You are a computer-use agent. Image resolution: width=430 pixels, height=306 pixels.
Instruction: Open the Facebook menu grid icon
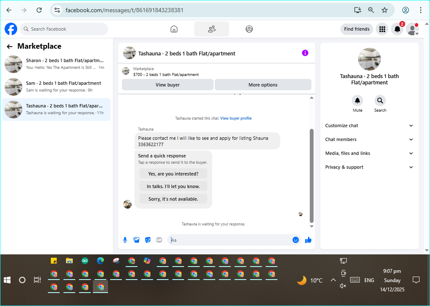(x=382, y=29)
